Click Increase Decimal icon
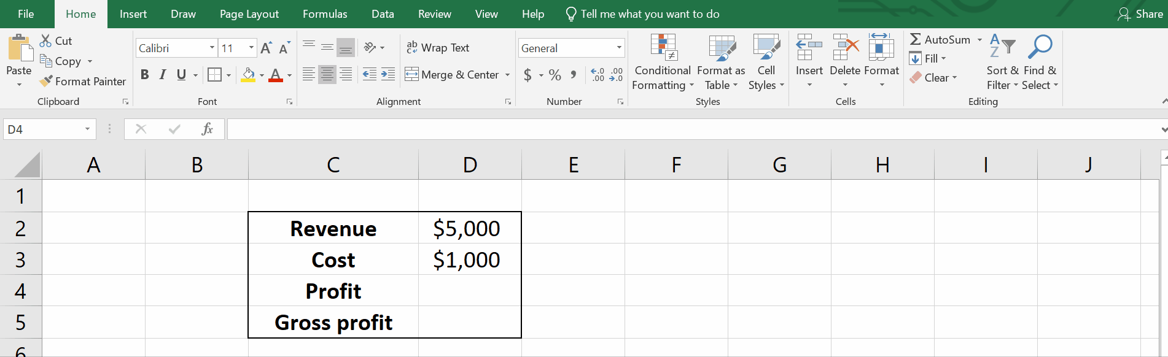1168x357 pixels. 598,75
